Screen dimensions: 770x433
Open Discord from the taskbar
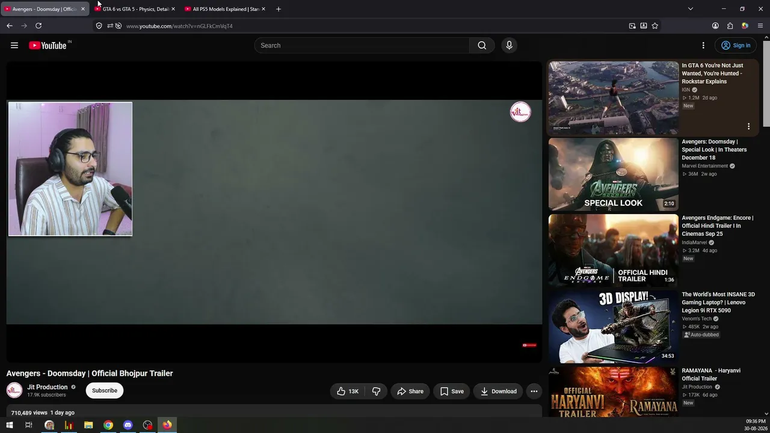click(128, 425)
